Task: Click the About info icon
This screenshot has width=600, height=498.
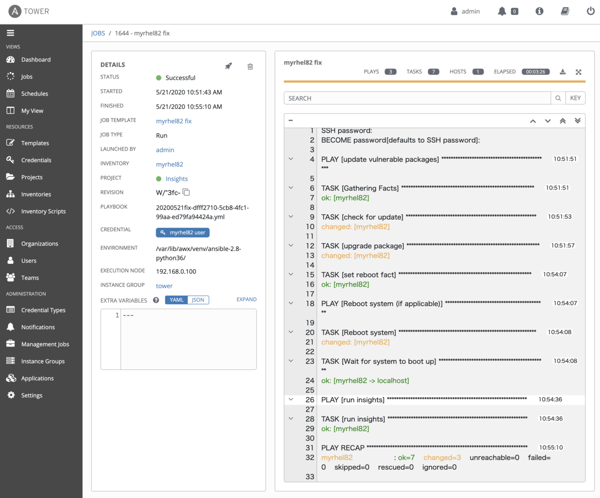Action: [x=539, y=11]
